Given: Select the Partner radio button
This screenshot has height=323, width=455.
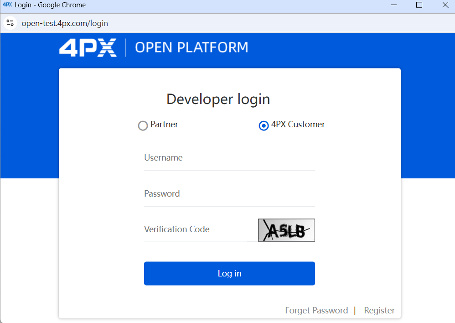Looking at the screenshot, I should pos(143,125).
